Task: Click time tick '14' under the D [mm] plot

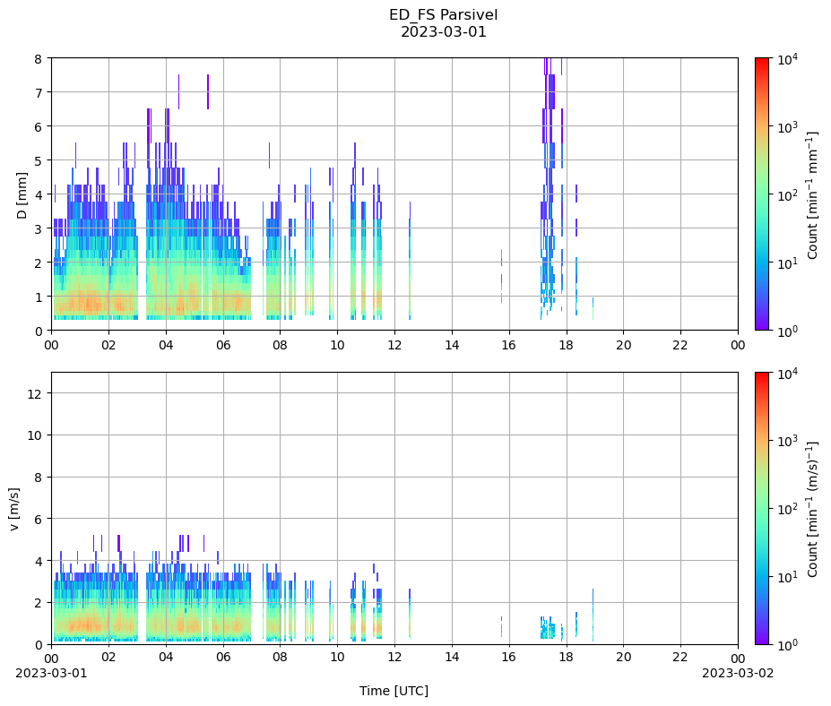Action: click(x=452, y=345)
